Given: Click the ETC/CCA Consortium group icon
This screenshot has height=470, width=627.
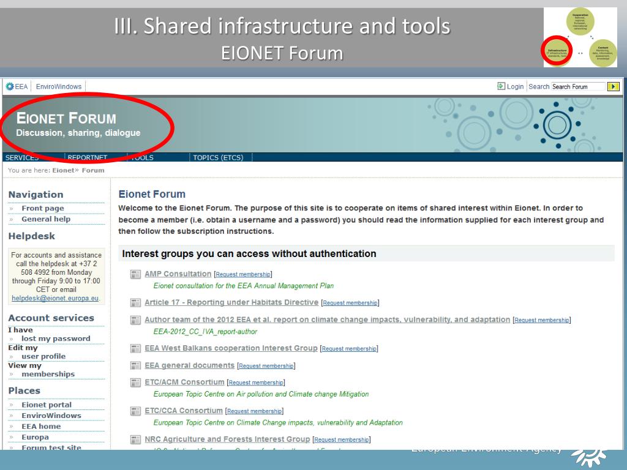Looking at the screenshot, I should tap(135, 411).
